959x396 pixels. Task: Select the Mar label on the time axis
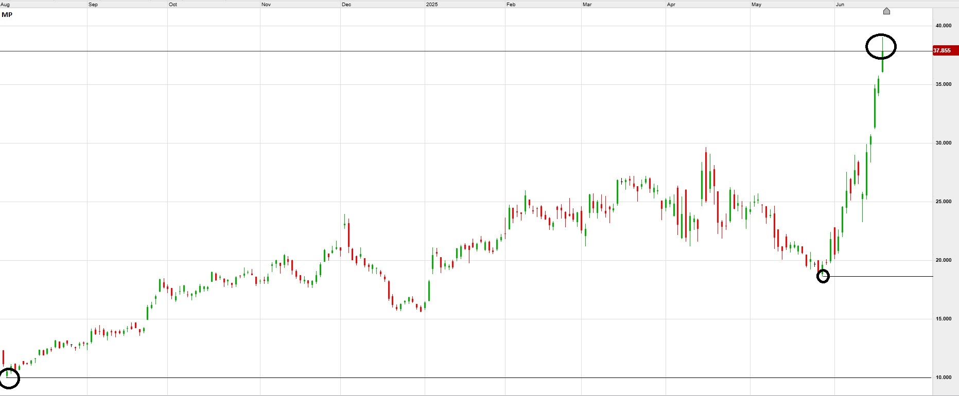[587, 5]
